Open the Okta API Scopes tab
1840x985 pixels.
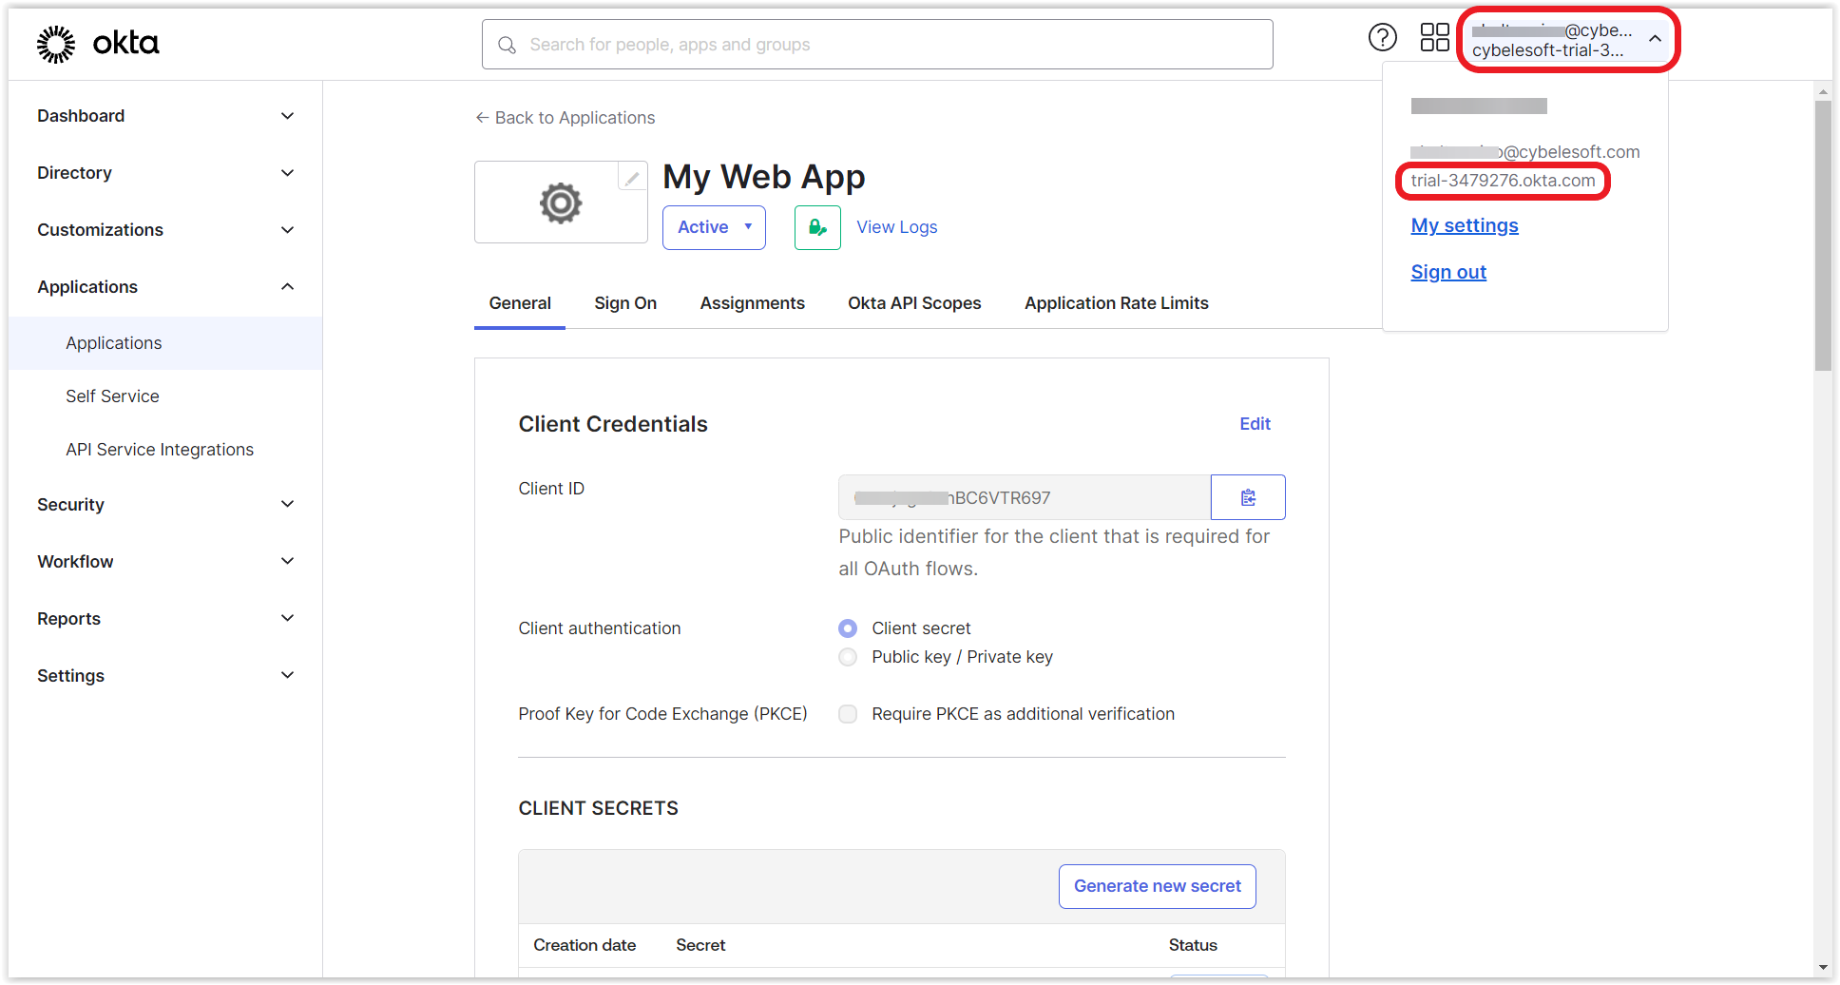click(x=914, y=303)
